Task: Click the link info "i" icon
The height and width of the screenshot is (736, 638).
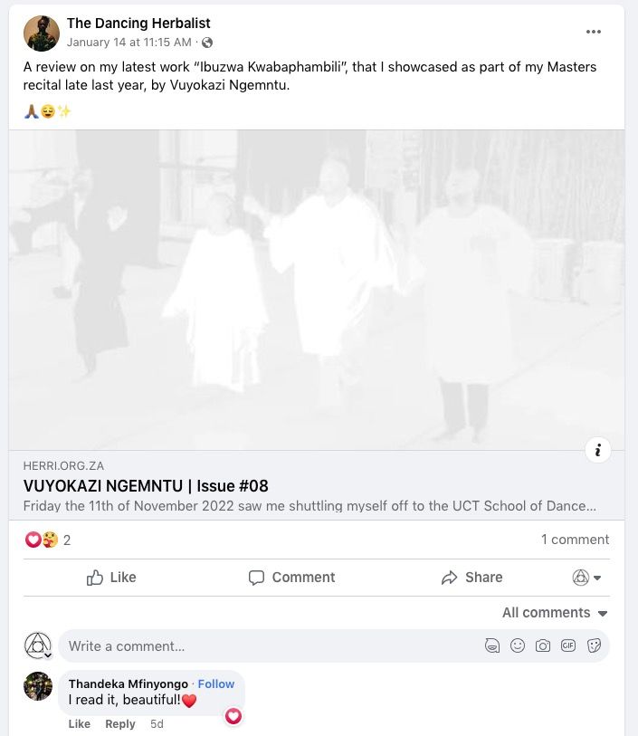Action: click(597, 451)
